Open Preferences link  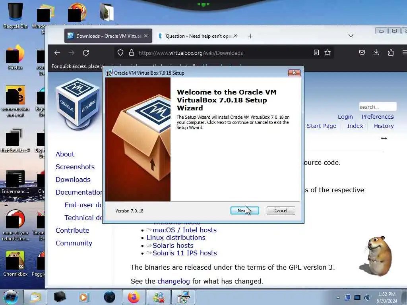(378, 117)
